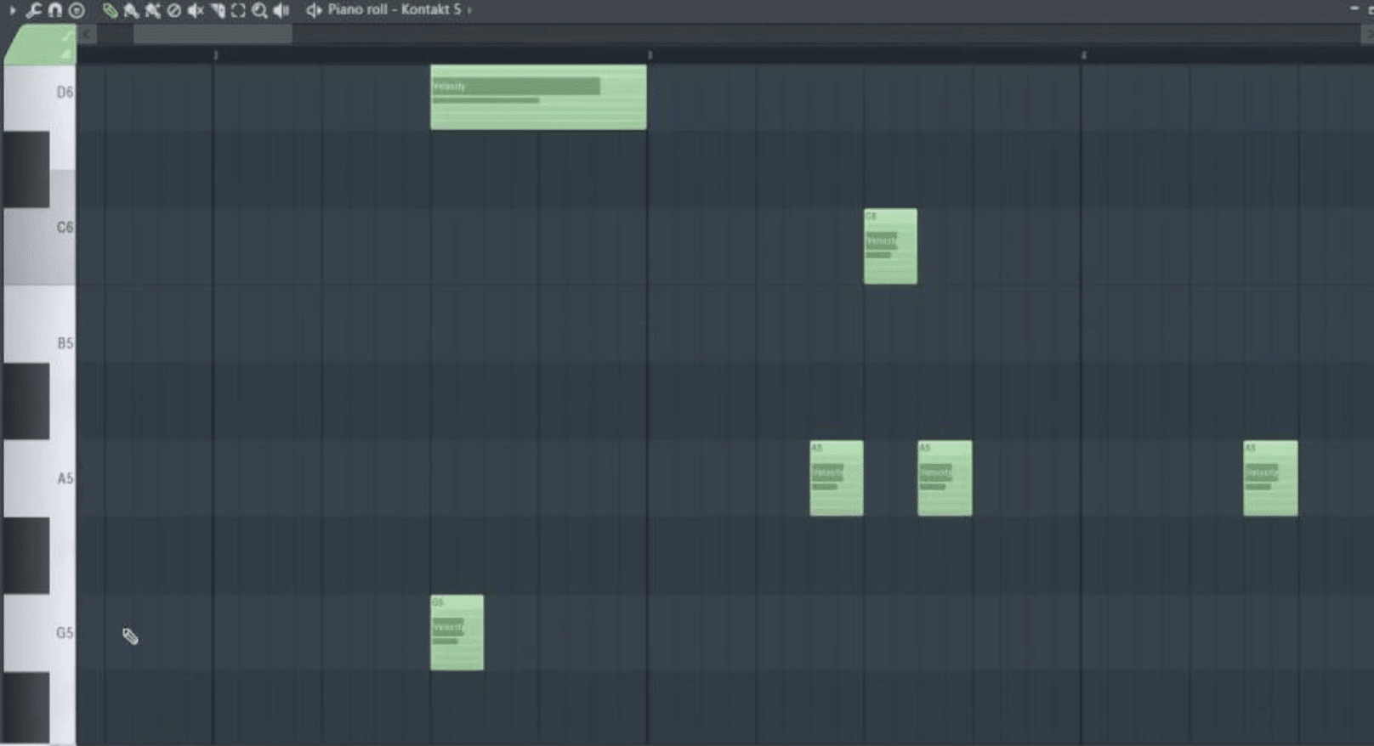Select the Zoom magnifier tool
The height and width of the screenshot is (746, 1374).
click(259, 10)
